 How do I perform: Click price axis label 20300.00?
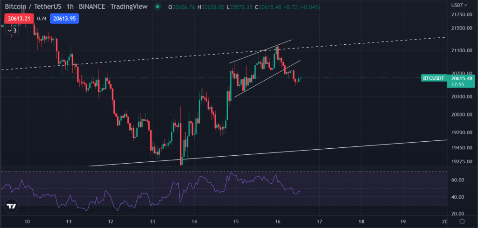(x=462, y=97)
